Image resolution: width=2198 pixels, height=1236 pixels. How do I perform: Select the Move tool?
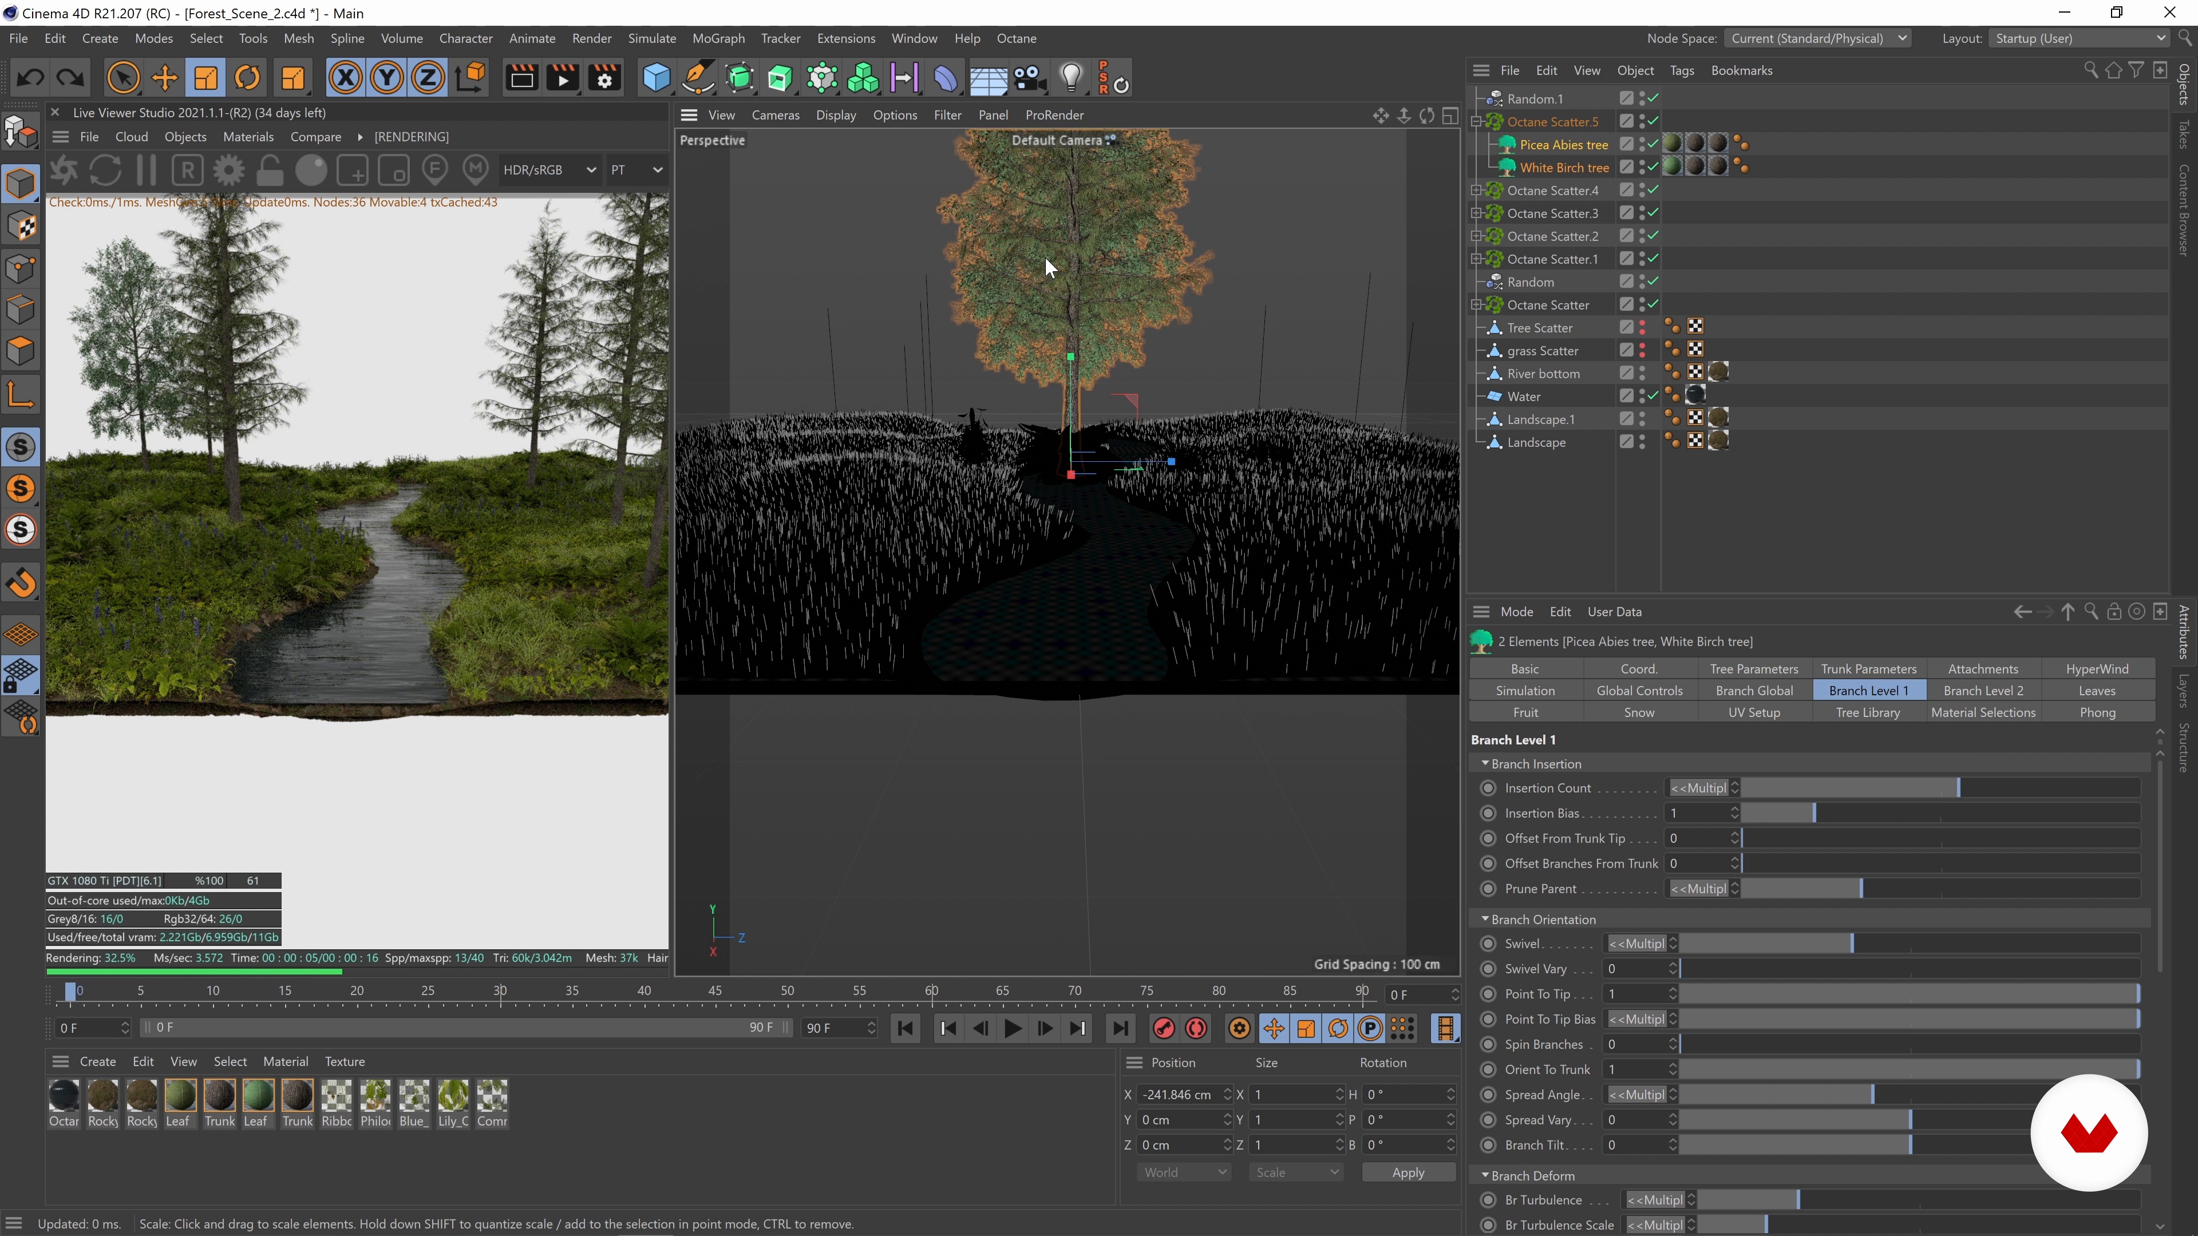164,78
